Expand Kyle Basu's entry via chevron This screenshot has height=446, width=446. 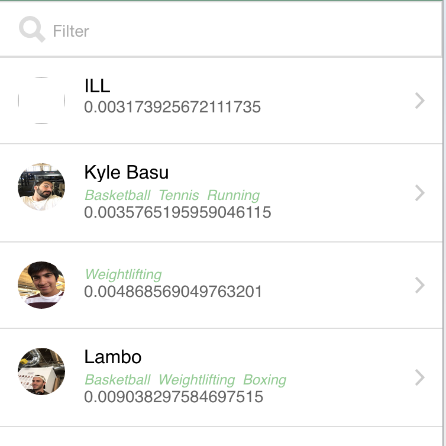coord(420,193)
